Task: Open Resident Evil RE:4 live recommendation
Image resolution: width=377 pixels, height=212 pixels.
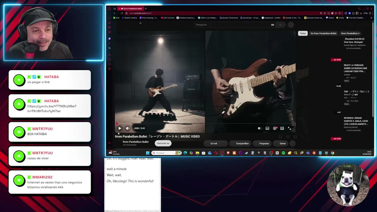Action: pyautogui.click(x=354, y=41)
